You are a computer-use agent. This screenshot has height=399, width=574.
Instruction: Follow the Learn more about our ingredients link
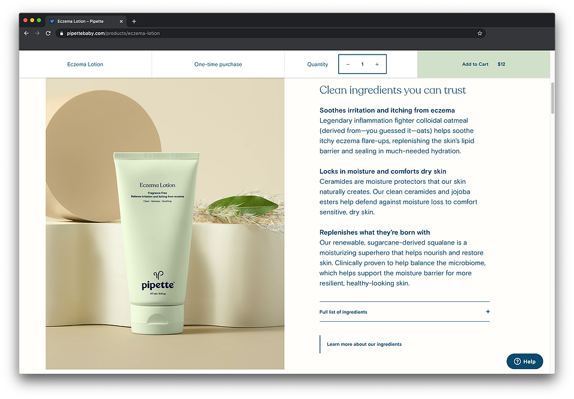(x=364, y=344)
